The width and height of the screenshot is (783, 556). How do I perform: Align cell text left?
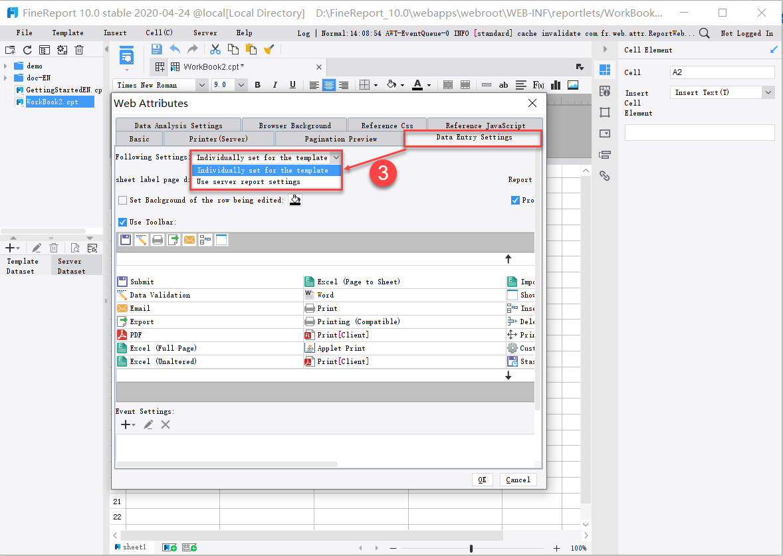(314, 85)
